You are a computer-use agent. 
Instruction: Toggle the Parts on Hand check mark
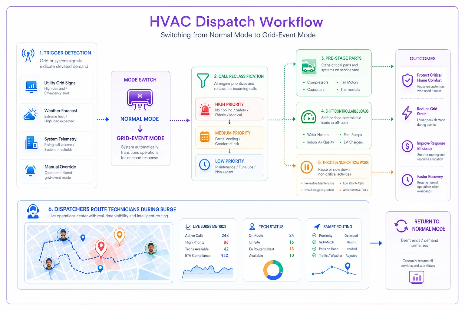pyautogui.click(x=314, y=249)
